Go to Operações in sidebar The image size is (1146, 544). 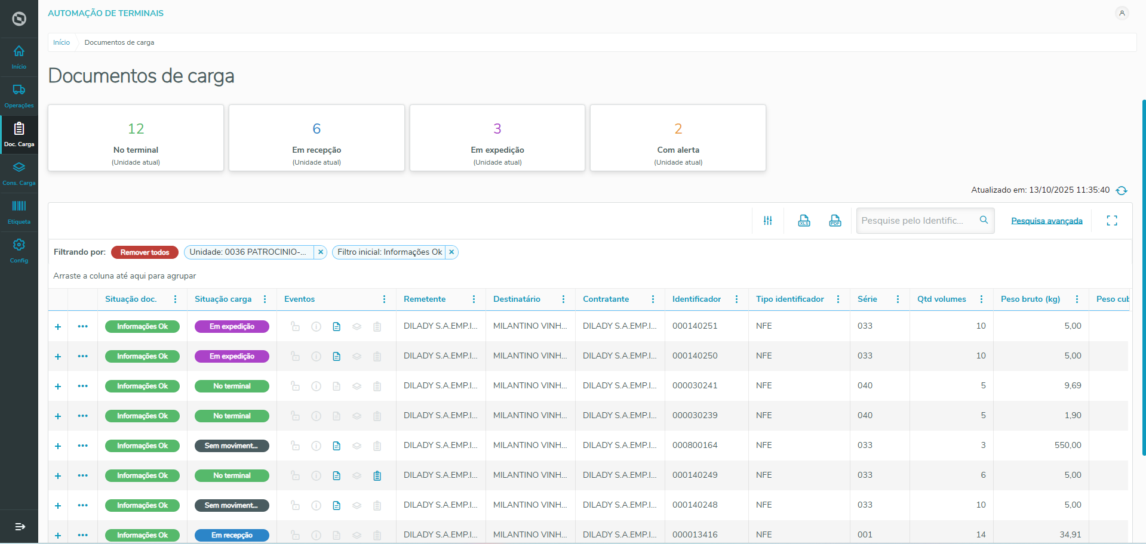click(x=19, y=95)
